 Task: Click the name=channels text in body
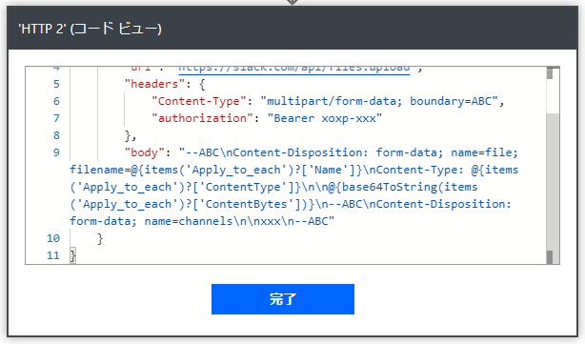click(x=189, y=221)
